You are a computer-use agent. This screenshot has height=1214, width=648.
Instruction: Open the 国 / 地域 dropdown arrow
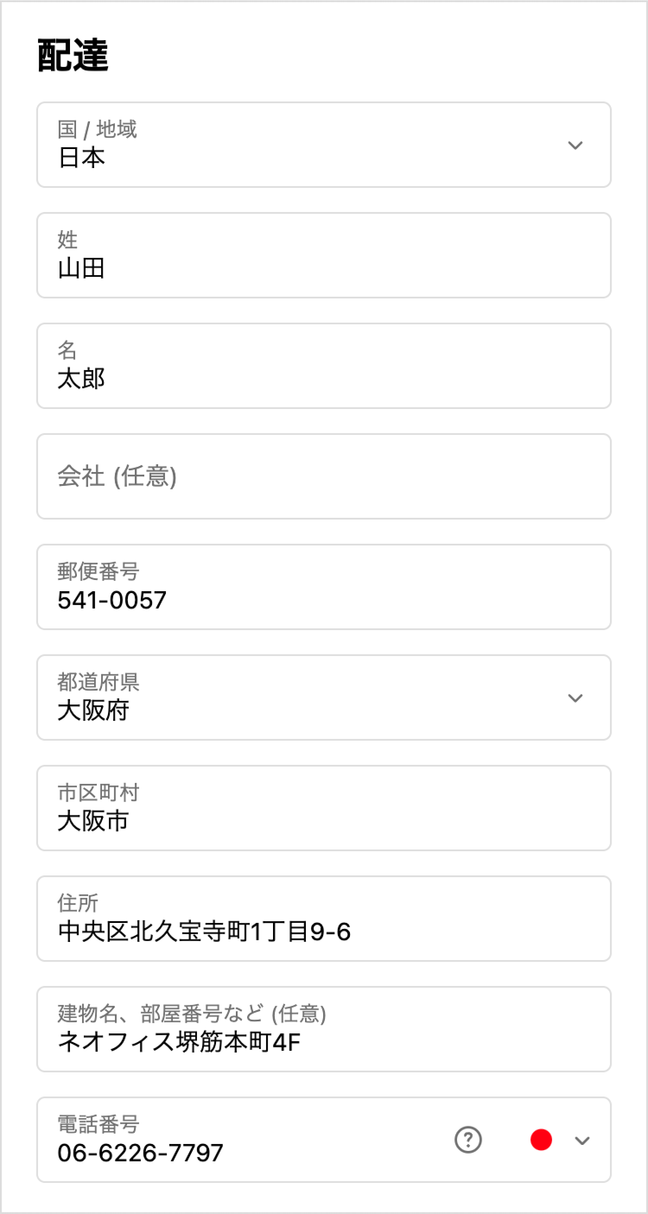pyautogui.click(x=575, y=145)
